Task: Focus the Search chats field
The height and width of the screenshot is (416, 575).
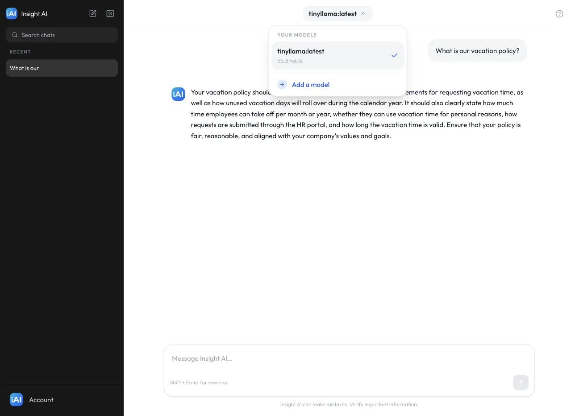Action: point(62,35)
